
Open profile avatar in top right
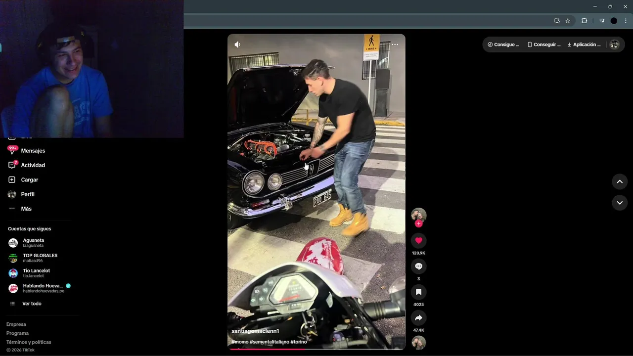tap(614, 44)
